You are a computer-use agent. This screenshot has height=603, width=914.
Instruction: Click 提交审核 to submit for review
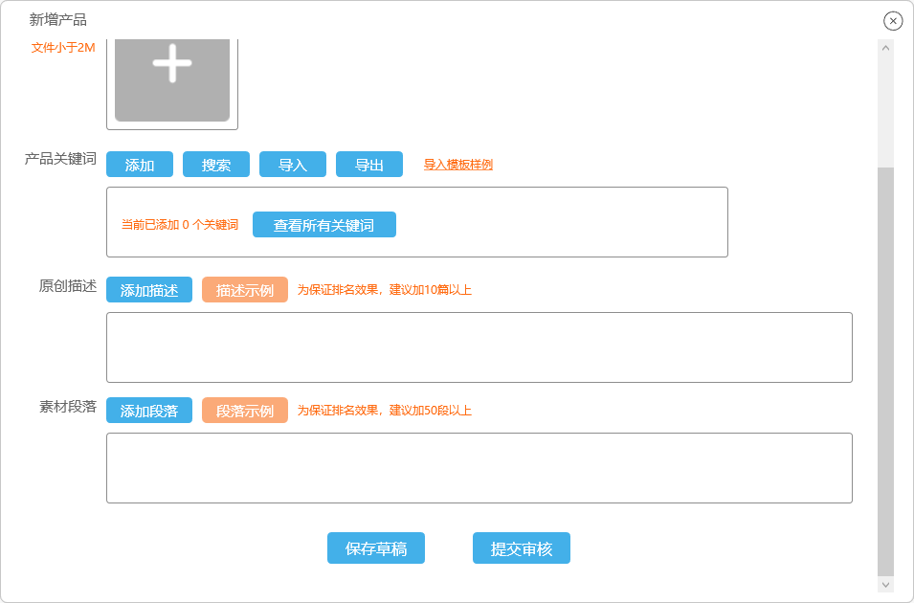point(521,548)
